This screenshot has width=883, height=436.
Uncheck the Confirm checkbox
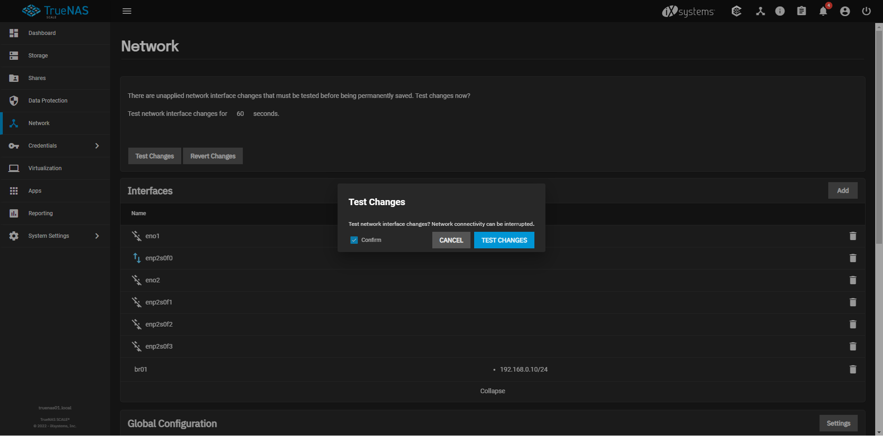coord(354,240)
